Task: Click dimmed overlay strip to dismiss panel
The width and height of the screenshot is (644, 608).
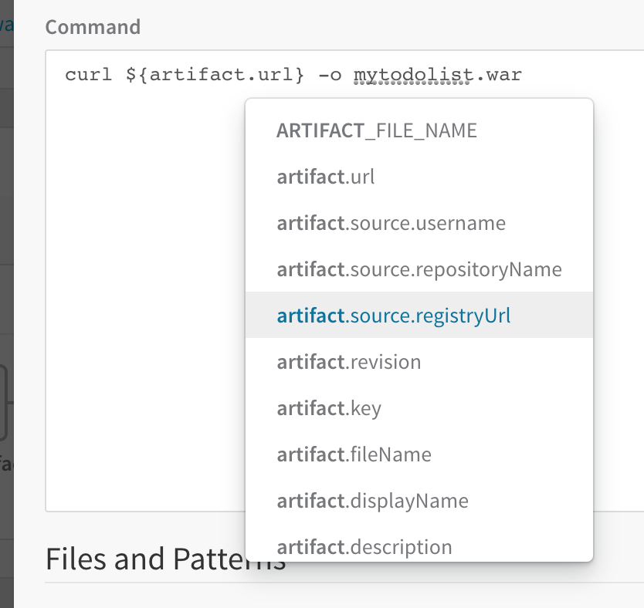Action: 7,304
